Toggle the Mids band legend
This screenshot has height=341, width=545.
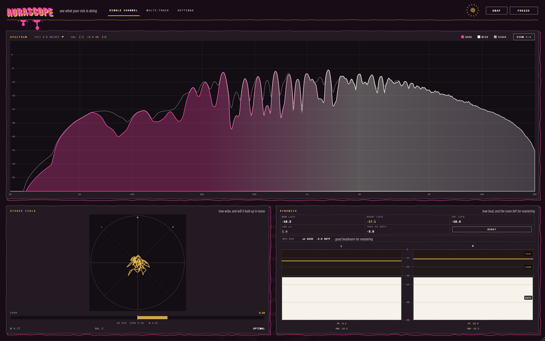(x=483, y=37)
